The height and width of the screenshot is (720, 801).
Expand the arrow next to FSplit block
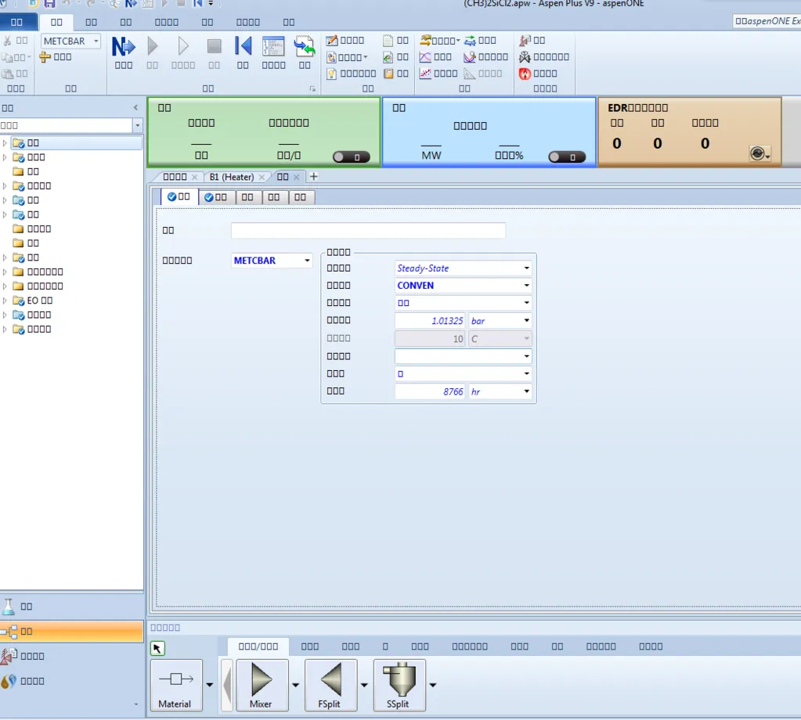tap(364, 685)
